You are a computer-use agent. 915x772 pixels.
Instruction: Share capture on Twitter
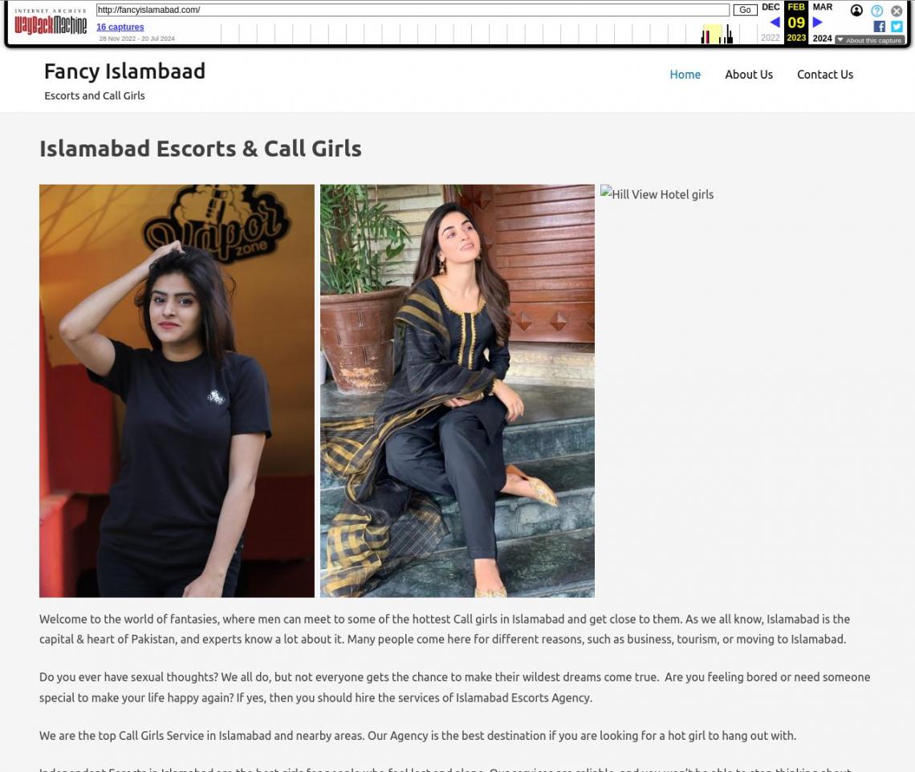click(x=897, y=26)
